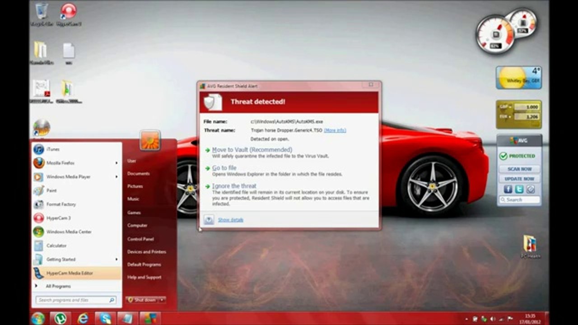Expand the Mozilla Firefox jump list arrow
The height and width of the screenshot is (325, 578).
[117, 163]
